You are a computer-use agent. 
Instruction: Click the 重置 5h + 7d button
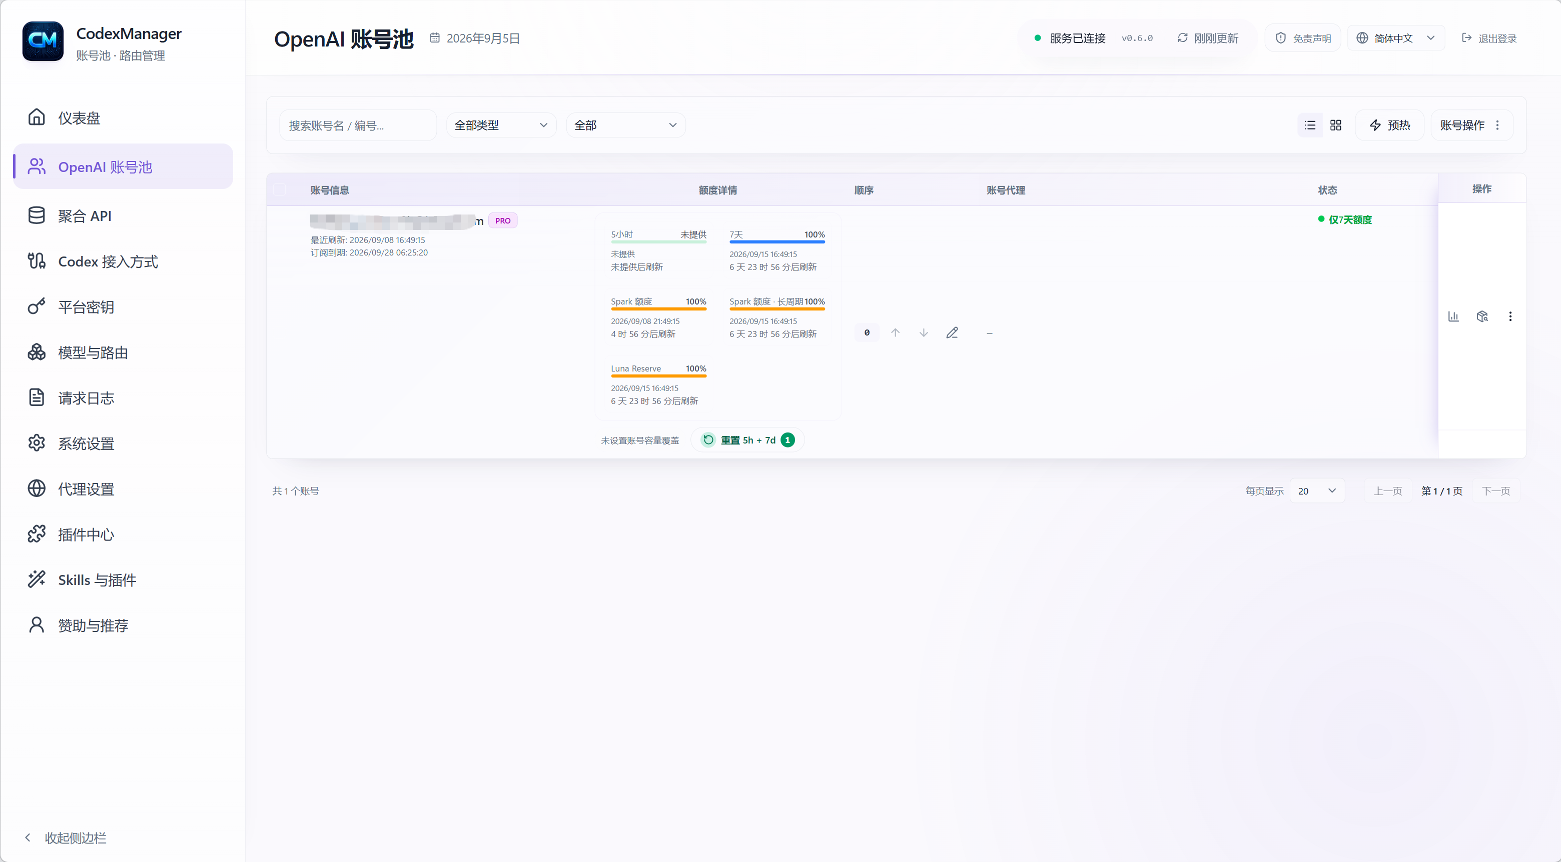tap(748, 440)
